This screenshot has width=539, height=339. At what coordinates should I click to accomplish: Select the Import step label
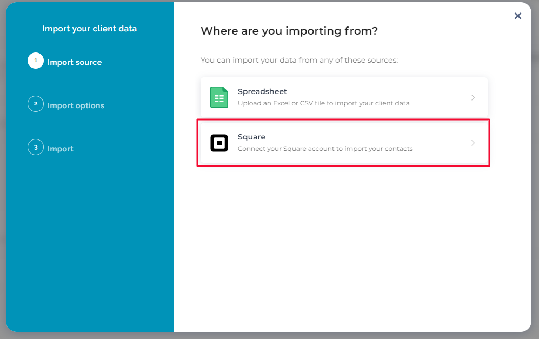pos(60,149)
